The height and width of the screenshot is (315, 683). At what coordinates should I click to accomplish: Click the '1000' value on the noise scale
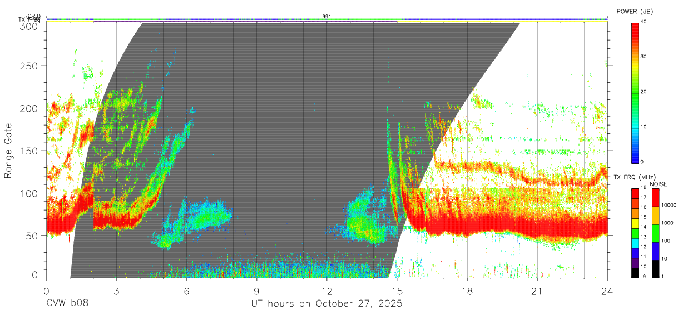coord(668,223)
